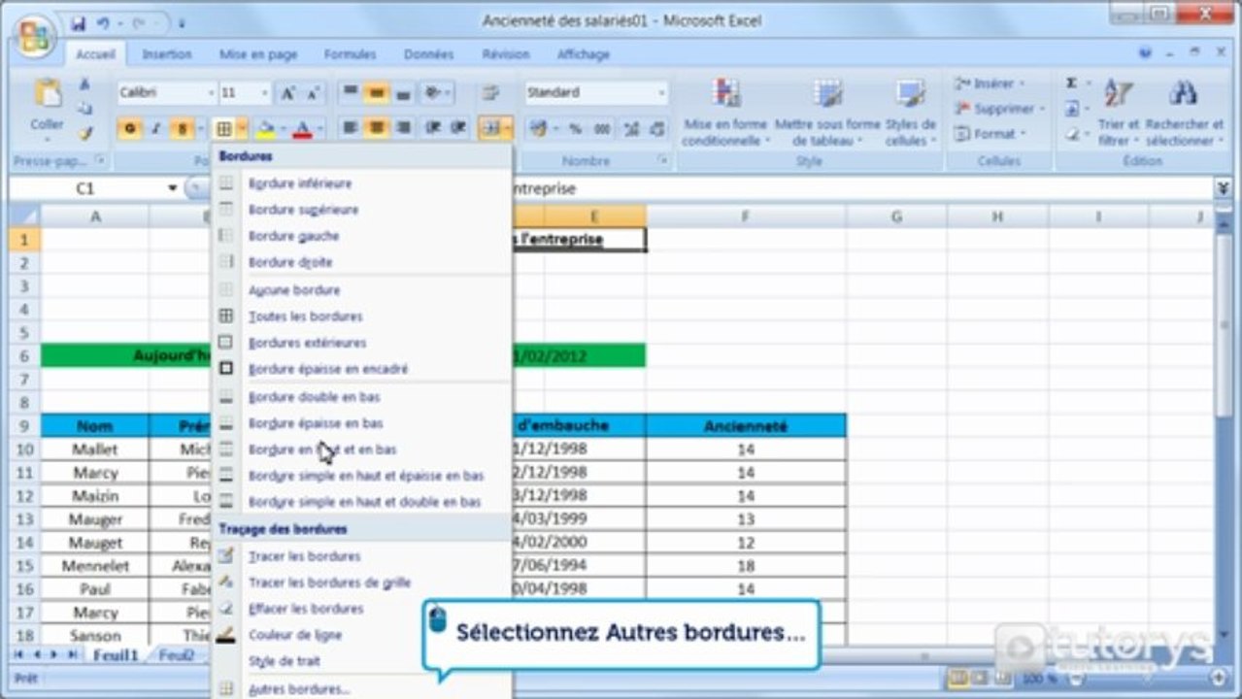Click the Office button orb

(x=36, y=35)
